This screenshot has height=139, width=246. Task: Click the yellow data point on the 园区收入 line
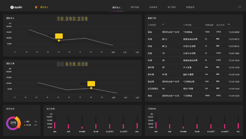(x=59, y=40)
